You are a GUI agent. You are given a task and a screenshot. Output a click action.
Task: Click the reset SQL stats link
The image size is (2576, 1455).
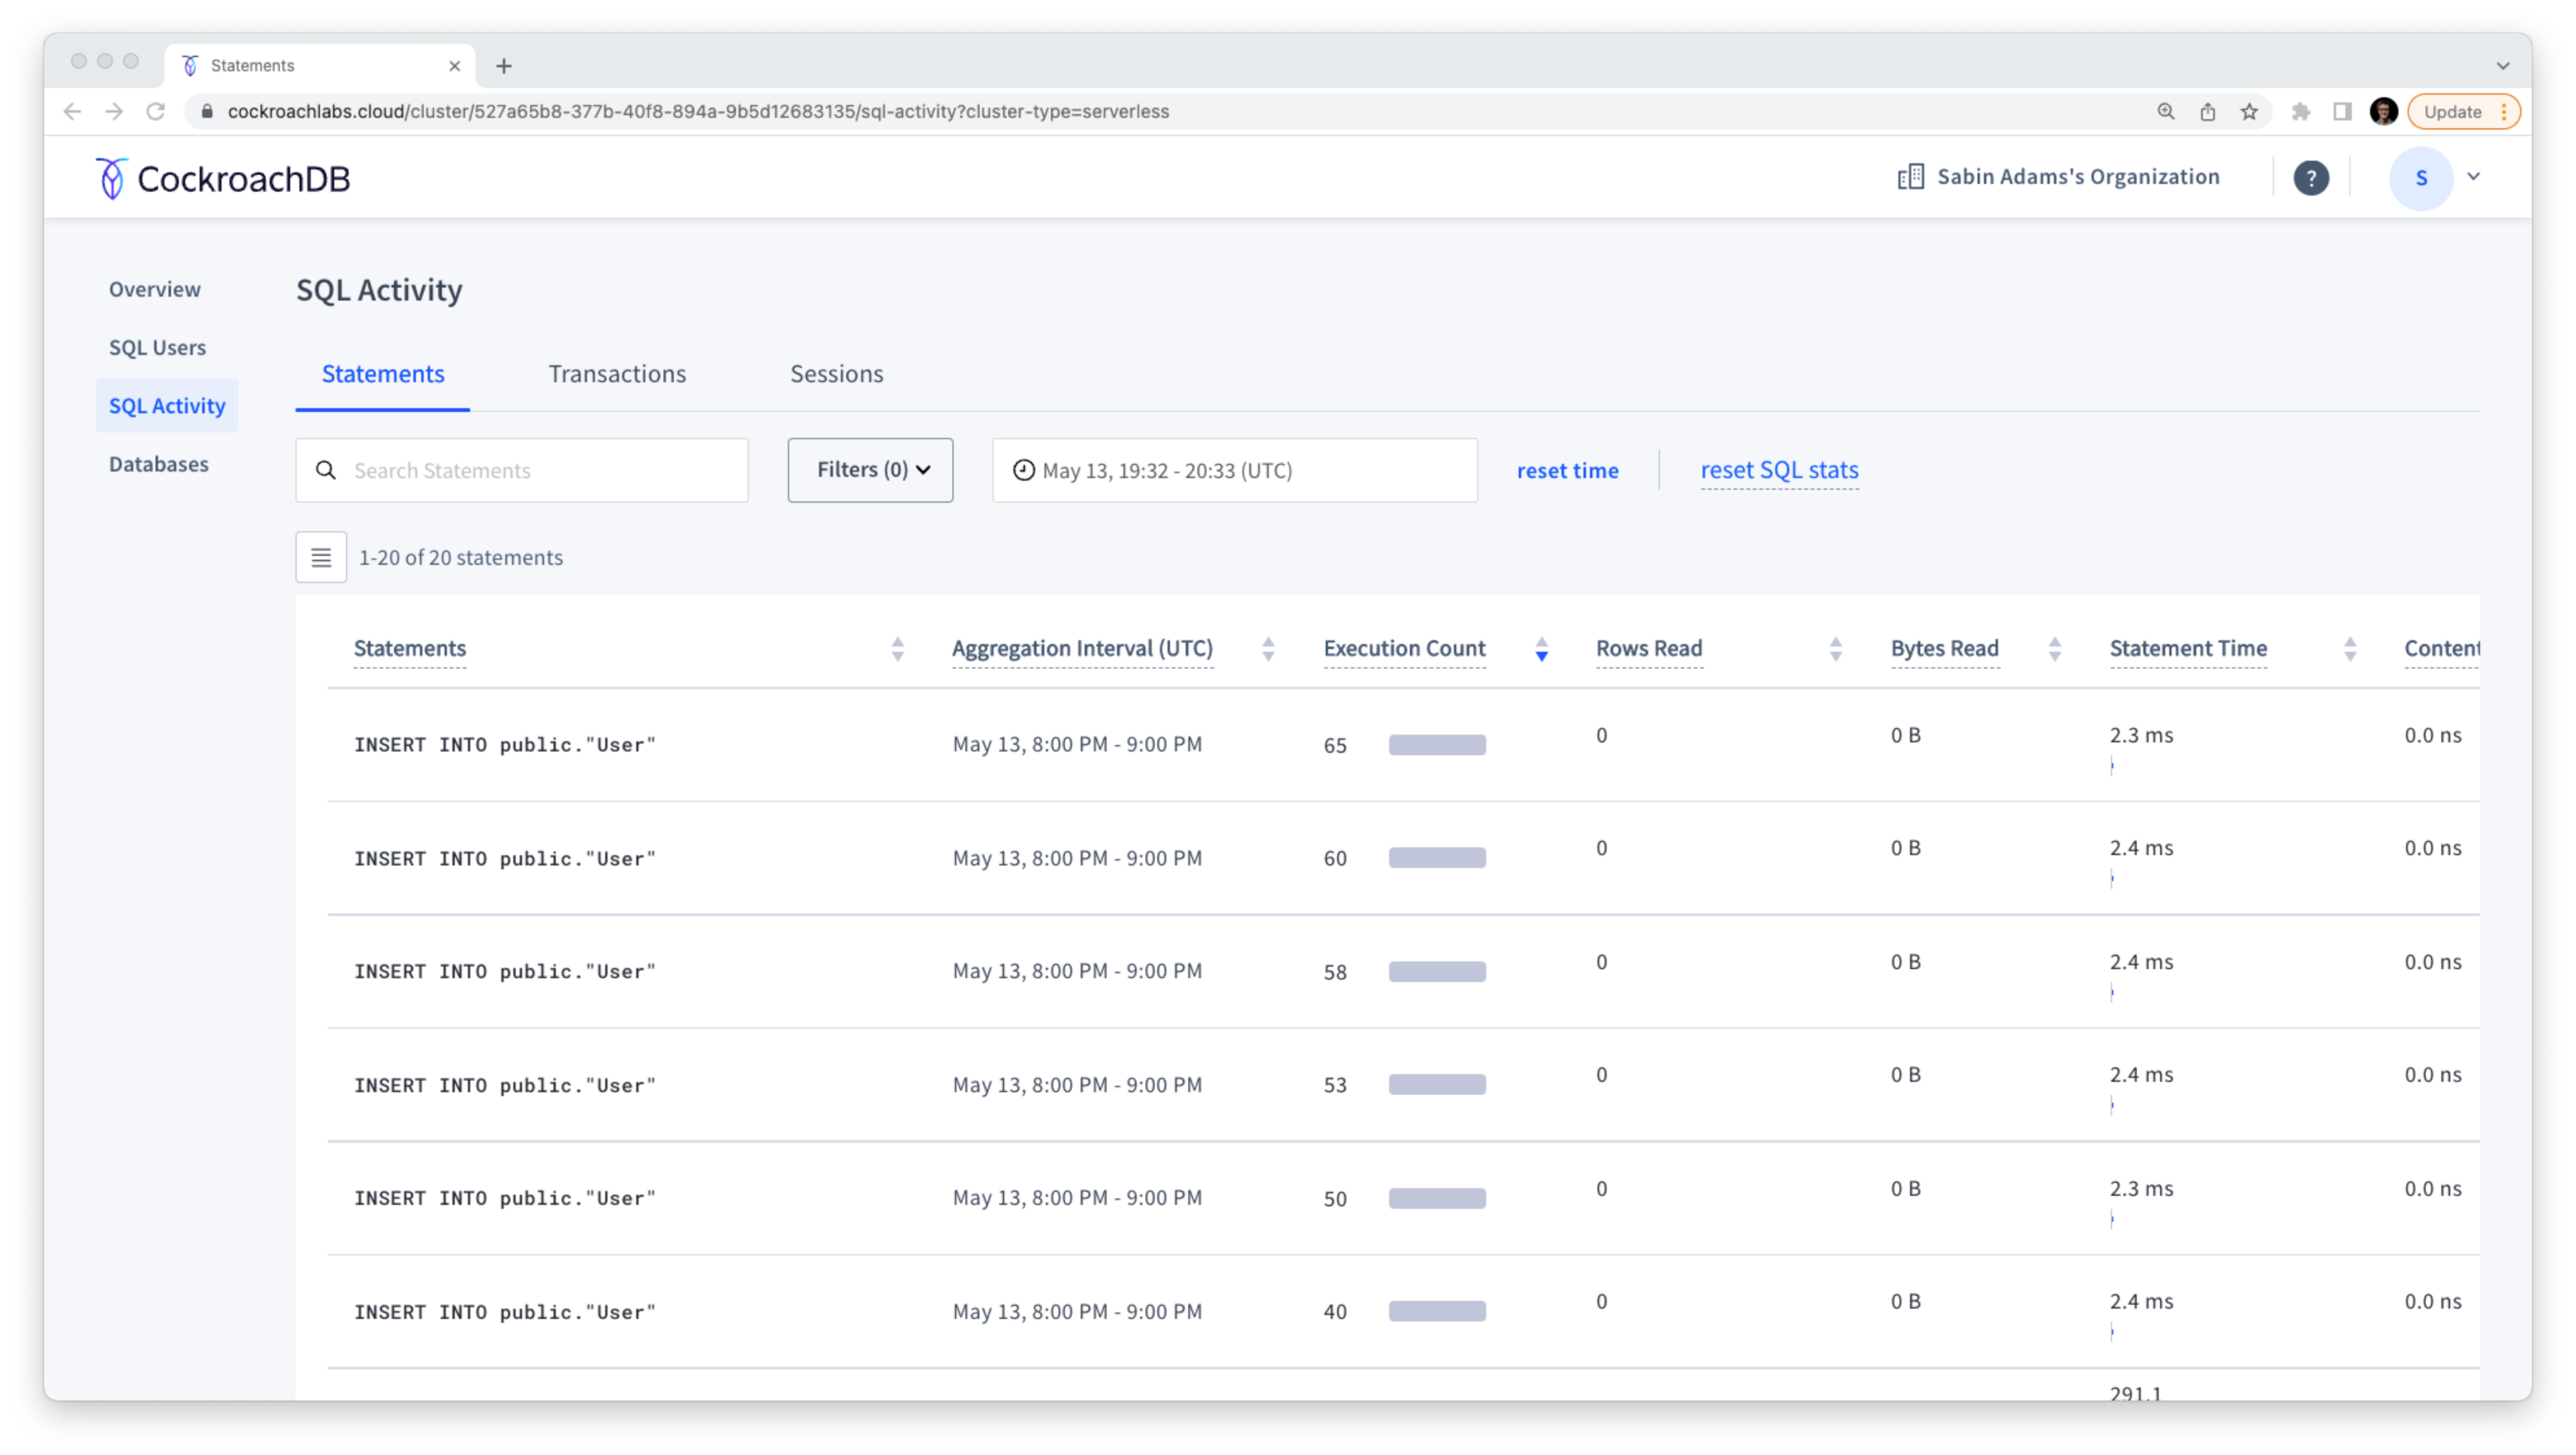[x=1779, y=470]
